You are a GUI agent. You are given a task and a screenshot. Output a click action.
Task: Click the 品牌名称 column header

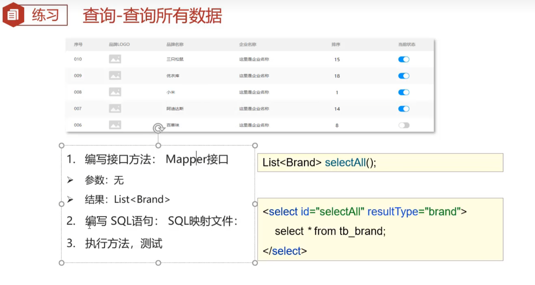(175, 44)
